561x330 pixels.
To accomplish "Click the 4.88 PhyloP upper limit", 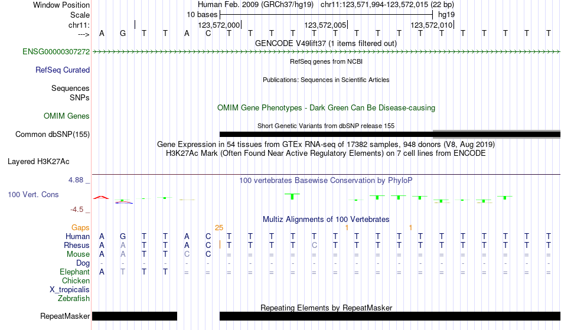I will coord(76,180).
